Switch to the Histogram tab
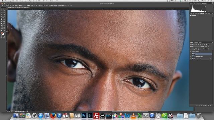 (204, 4)
